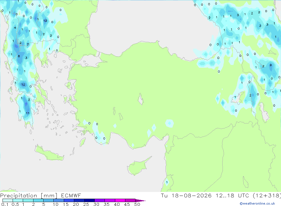Click the "25" label under the legend
The height and width of the screenshot is (206, 281).
point(86,204)
